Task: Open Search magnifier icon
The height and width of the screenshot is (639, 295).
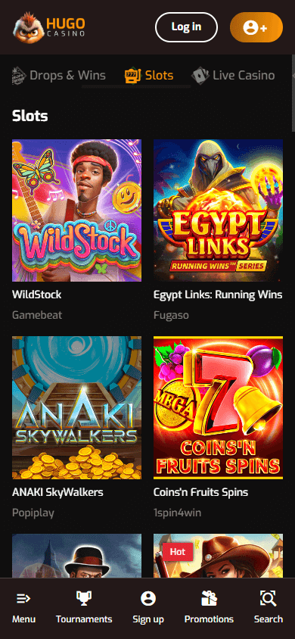Action: [x=268, y=599]
